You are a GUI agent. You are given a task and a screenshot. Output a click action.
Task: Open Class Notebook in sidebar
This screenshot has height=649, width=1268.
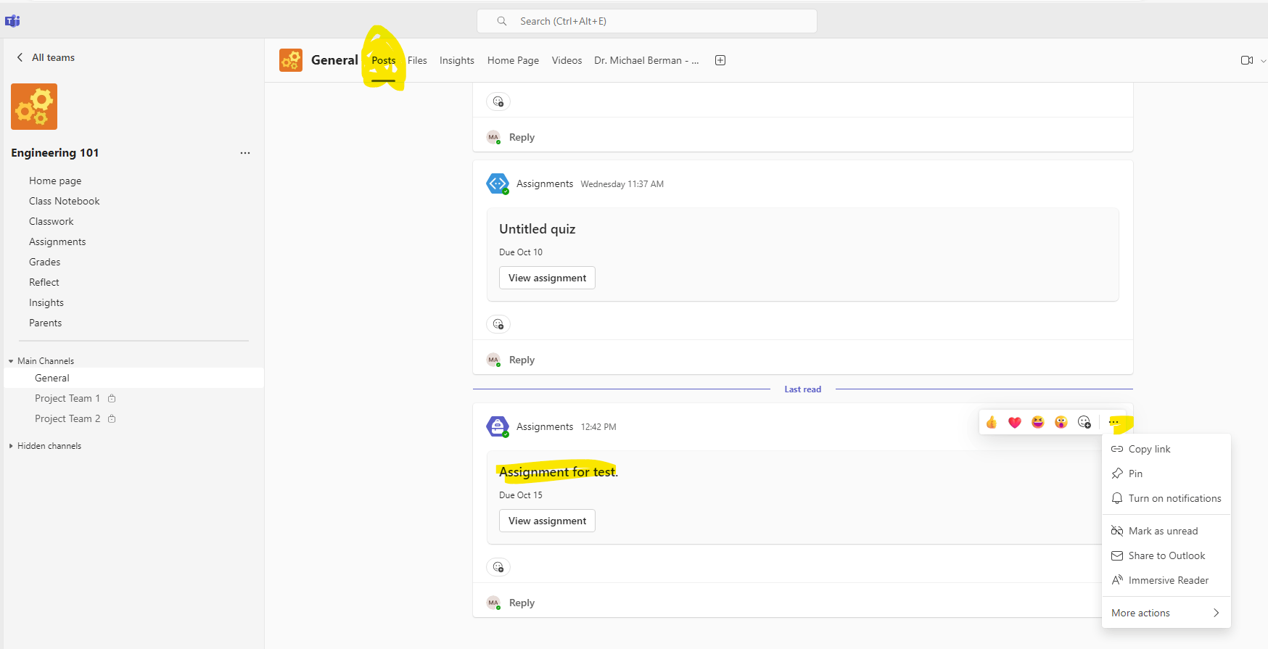coord(65,201)
